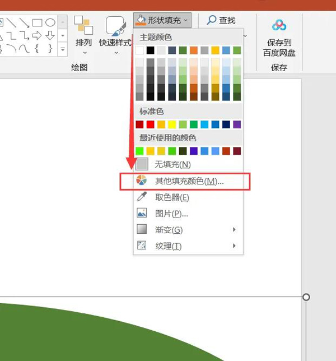Pick dark blue-gray theme color swatch
This screenshot has width=336, height=361.
(x=172, y=50)
